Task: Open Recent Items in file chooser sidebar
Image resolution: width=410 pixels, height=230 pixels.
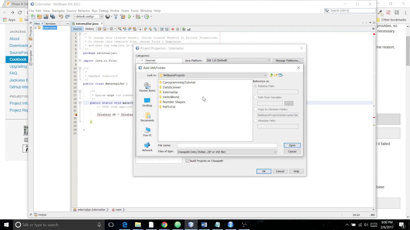Action: click(x=147, y=87)
